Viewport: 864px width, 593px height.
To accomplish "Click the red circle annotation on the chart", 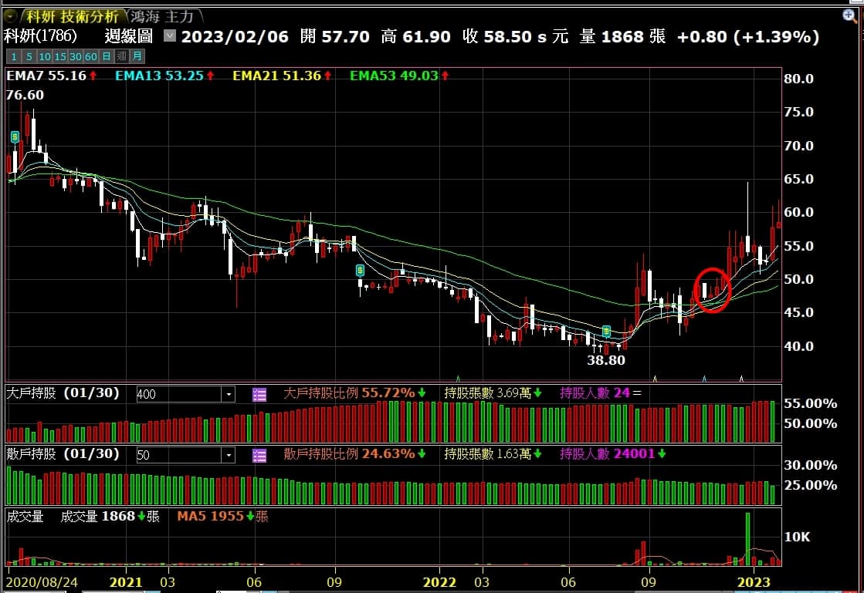I will [712, 290].
